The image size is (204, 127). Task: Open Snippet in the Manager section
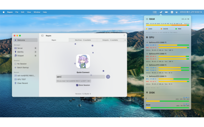pyautogui.click(x=25, y=56)
